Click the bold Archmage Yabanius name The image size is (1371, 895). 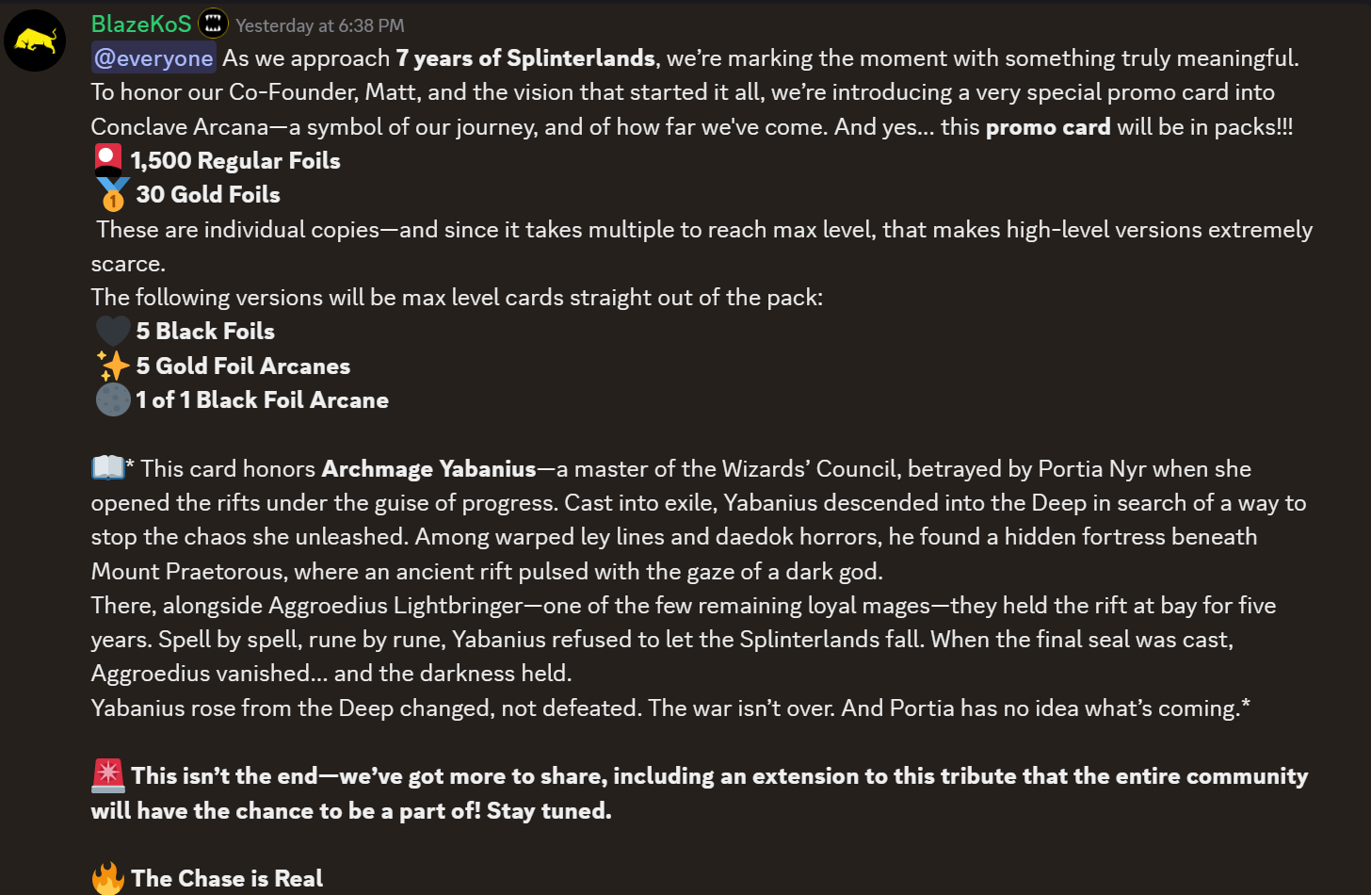coord(429,469)
